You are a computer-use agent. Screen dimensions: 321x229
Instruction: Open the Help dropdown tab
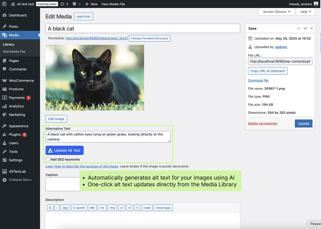305,11
